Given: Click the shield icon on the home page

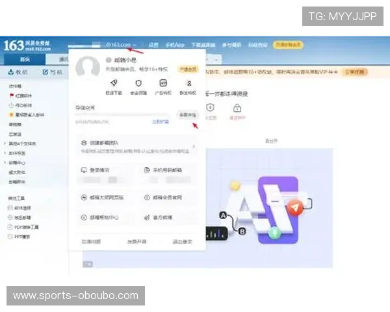Looking at the screenshot, I should [211, 108].
